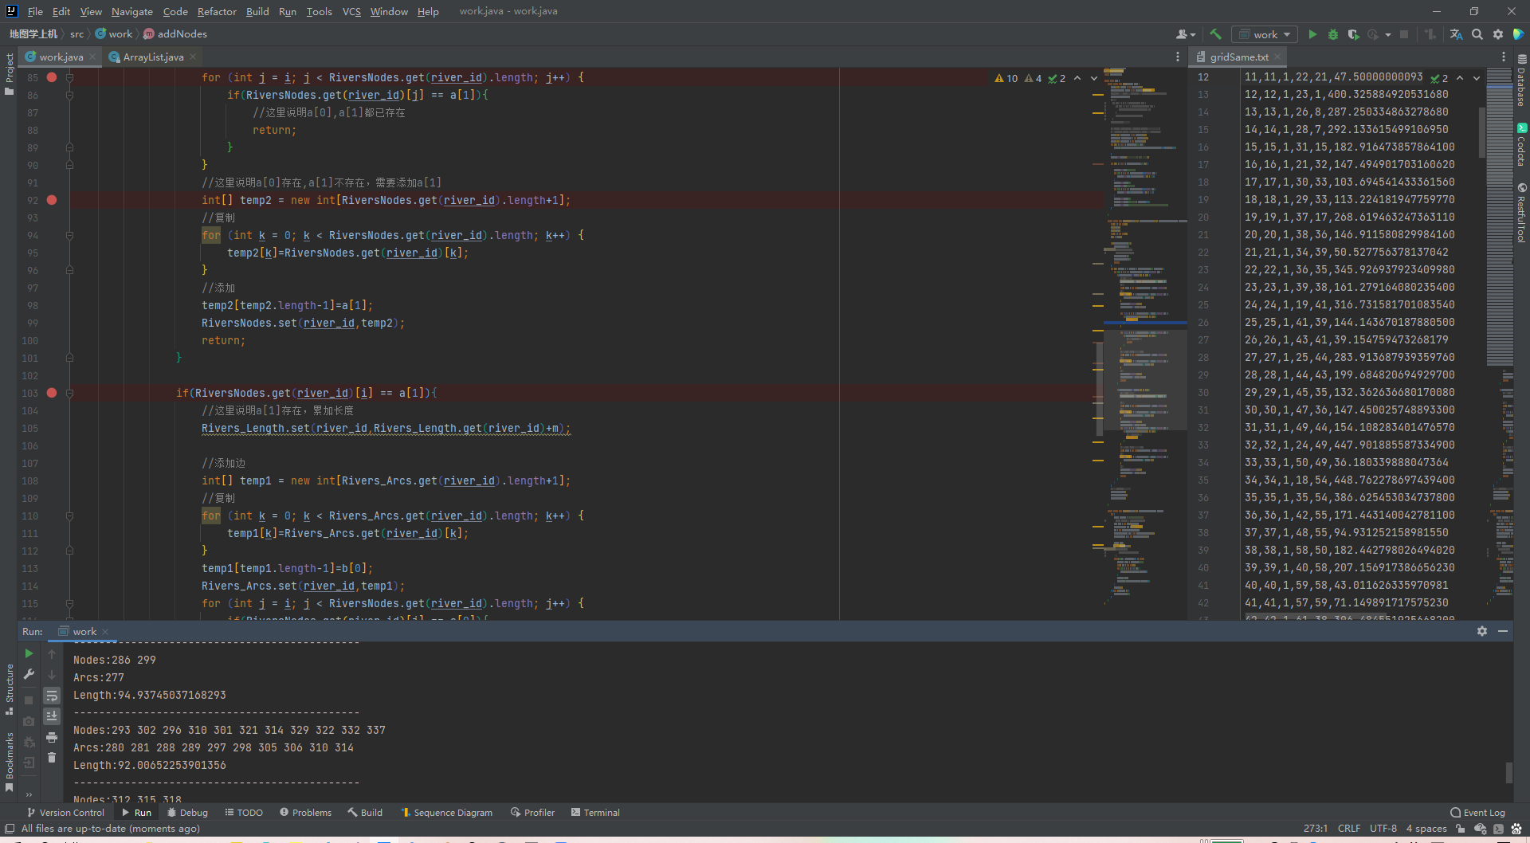Toggle the breakpoint on line 85
The height and width of the screenshot is (843, 1530).
coord(52,77)
